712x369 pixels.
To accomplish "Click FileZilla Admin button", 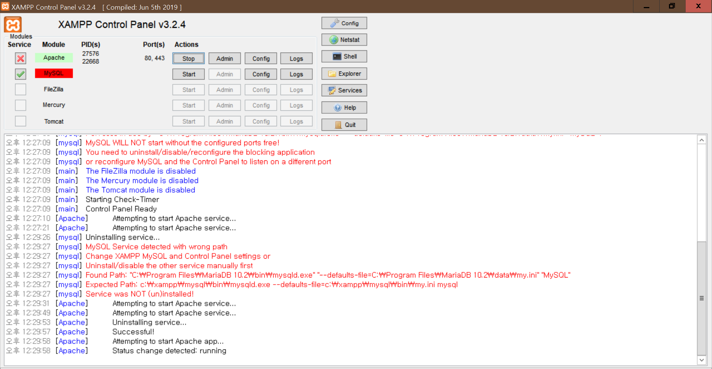I will tap(224, 90).
